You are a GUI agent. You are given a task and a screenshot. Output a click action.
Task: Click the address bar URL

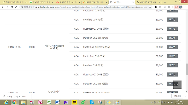point(91,7)
